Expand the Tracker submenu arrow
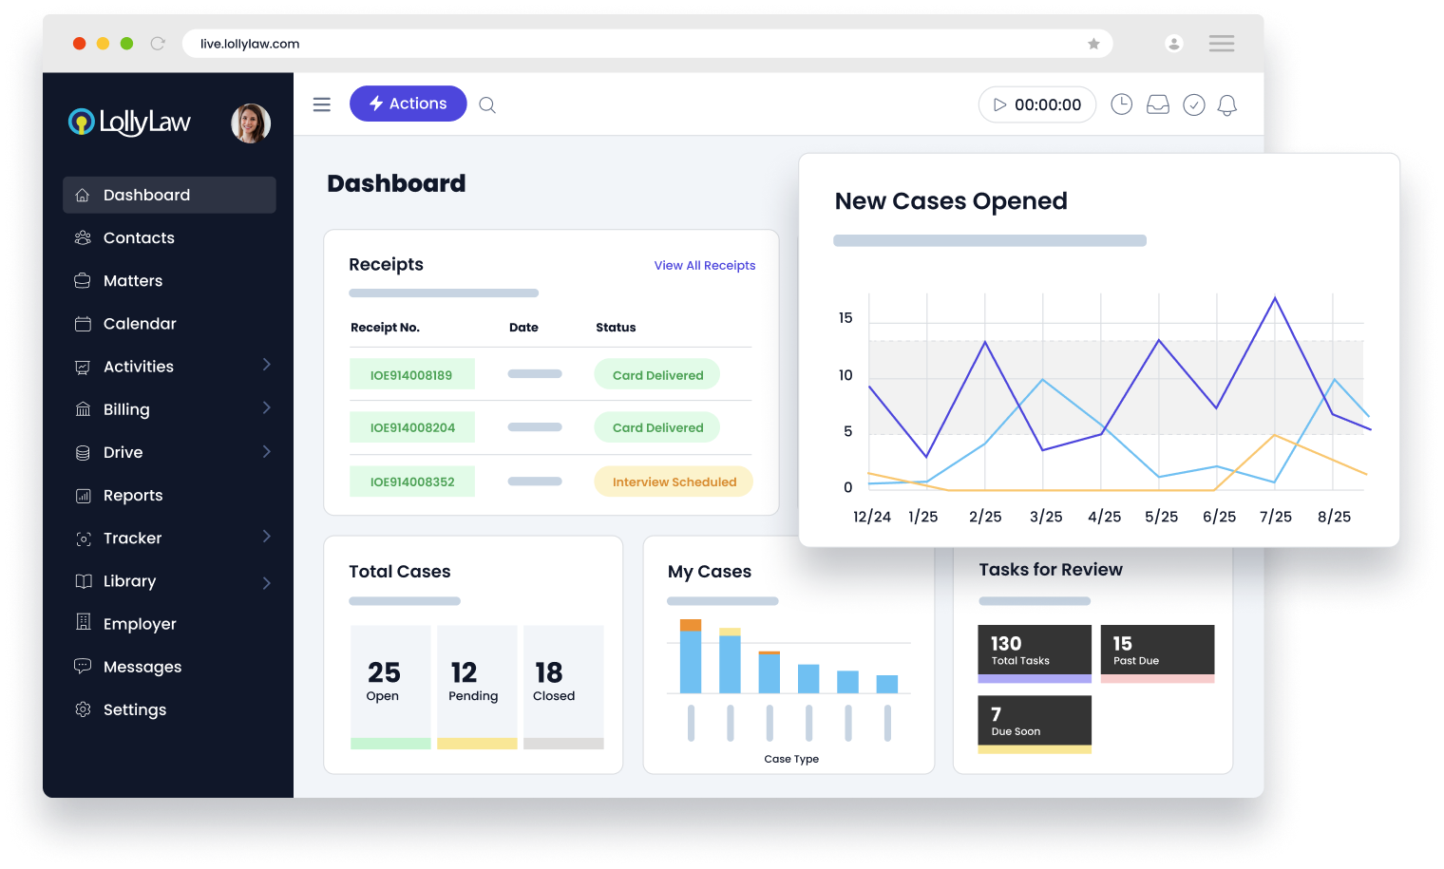The width and height of the screenshot is (1444, 869). [x=267, y=537]
